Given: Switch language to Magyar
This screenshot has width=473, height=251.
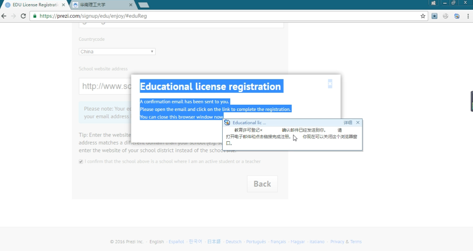Looking at the screenshot, I should point(298,242).
